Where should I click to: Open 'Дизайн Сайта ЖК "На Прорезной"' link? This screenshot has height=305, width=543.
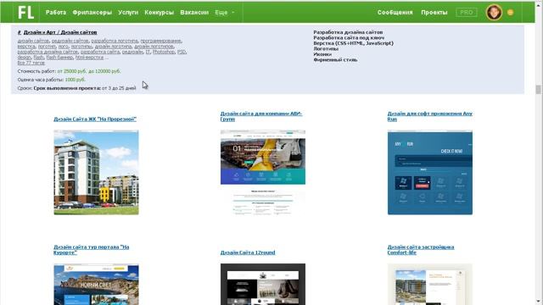click(x=95, y=119)
